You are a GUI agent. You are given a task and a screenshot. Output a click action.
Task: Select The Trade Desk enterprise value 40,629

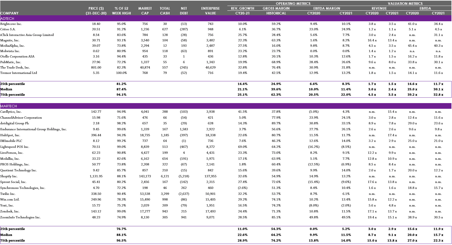[x=211, y=67]
